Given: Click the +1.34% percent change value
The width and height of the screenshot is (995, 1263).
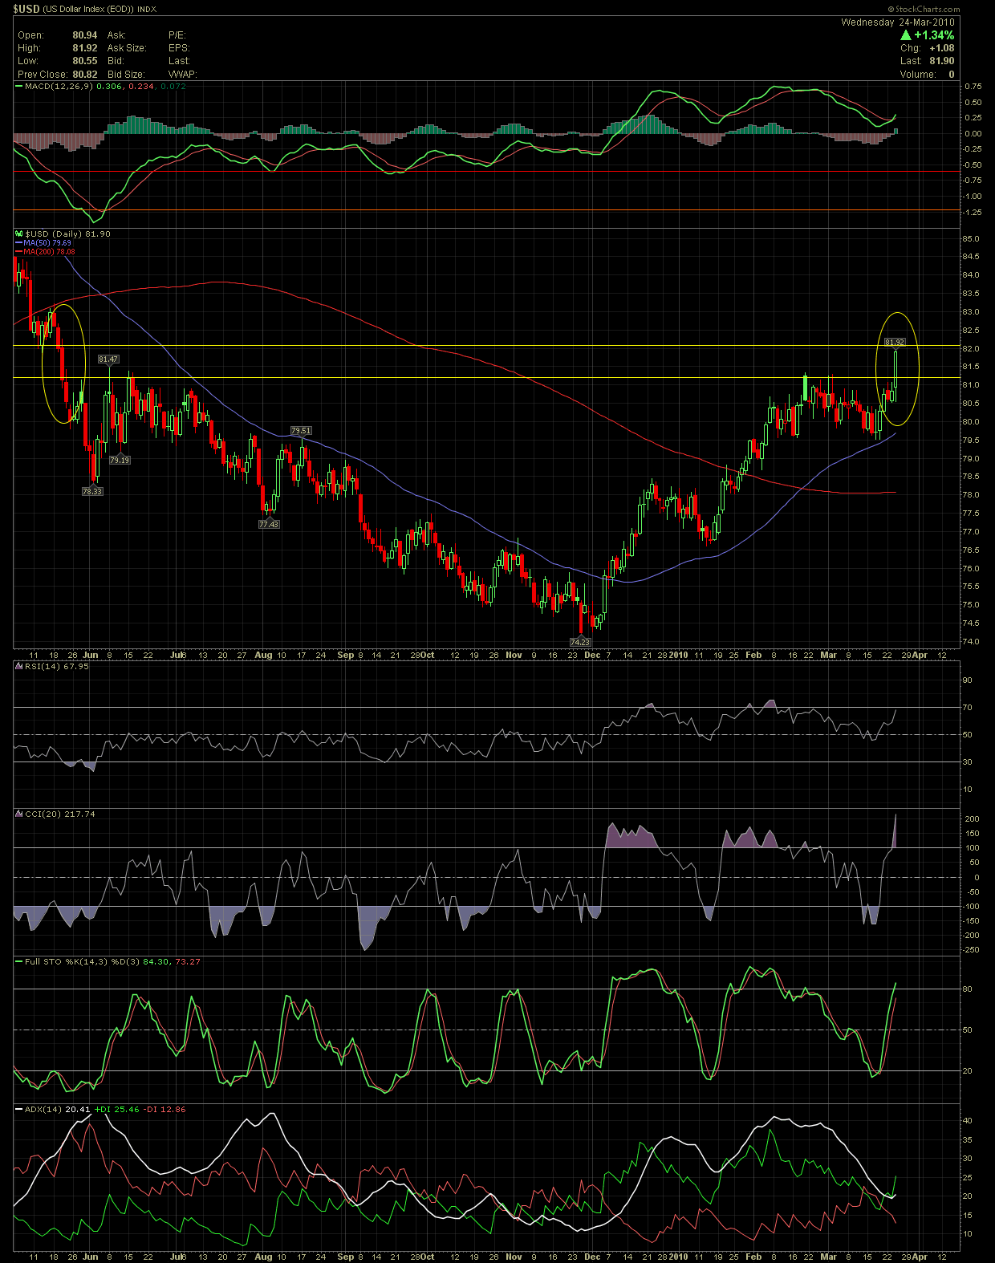Looking at the screenshot, I should [934, 35].
